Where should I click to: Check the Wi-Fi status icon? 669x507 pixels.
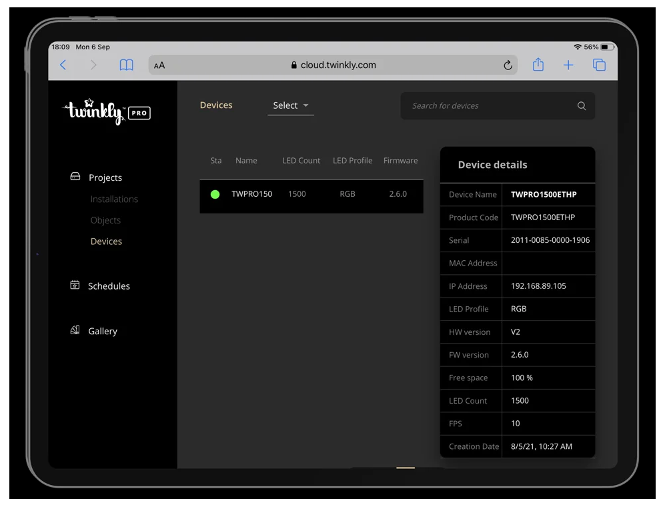tap(578, 47)
